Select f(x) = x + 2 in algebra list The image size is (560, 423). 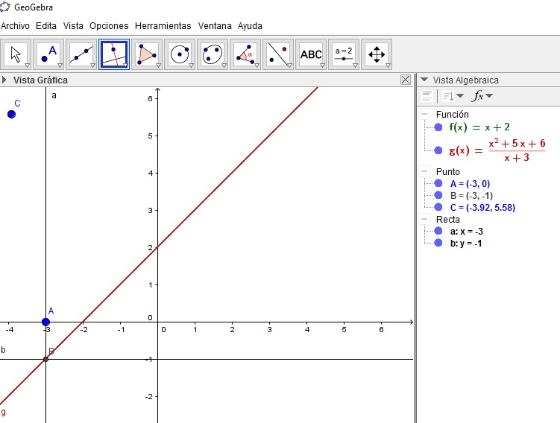[479, 127]
